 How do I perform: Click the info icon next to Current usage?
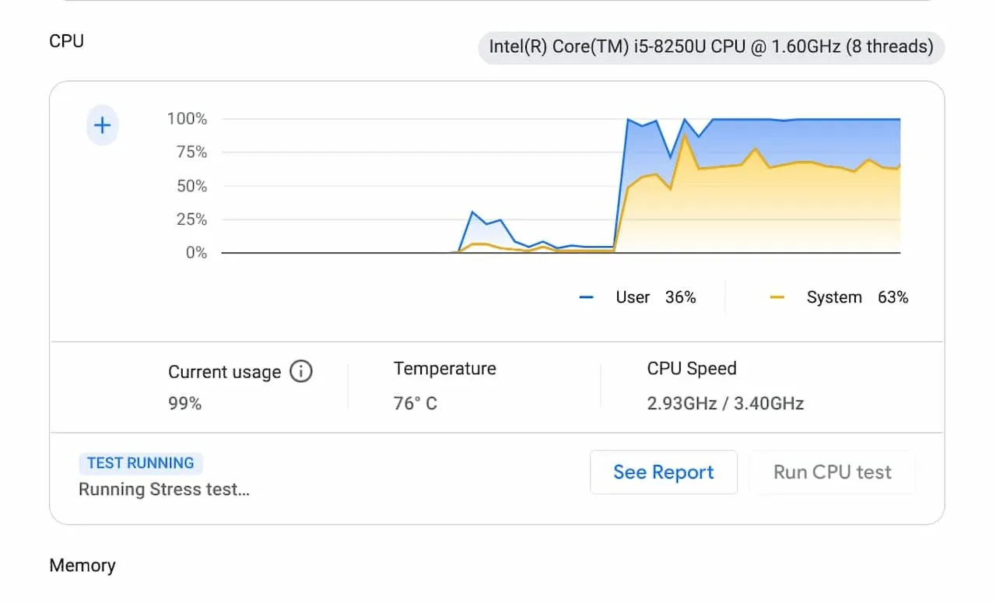click(x=300, y=372)
